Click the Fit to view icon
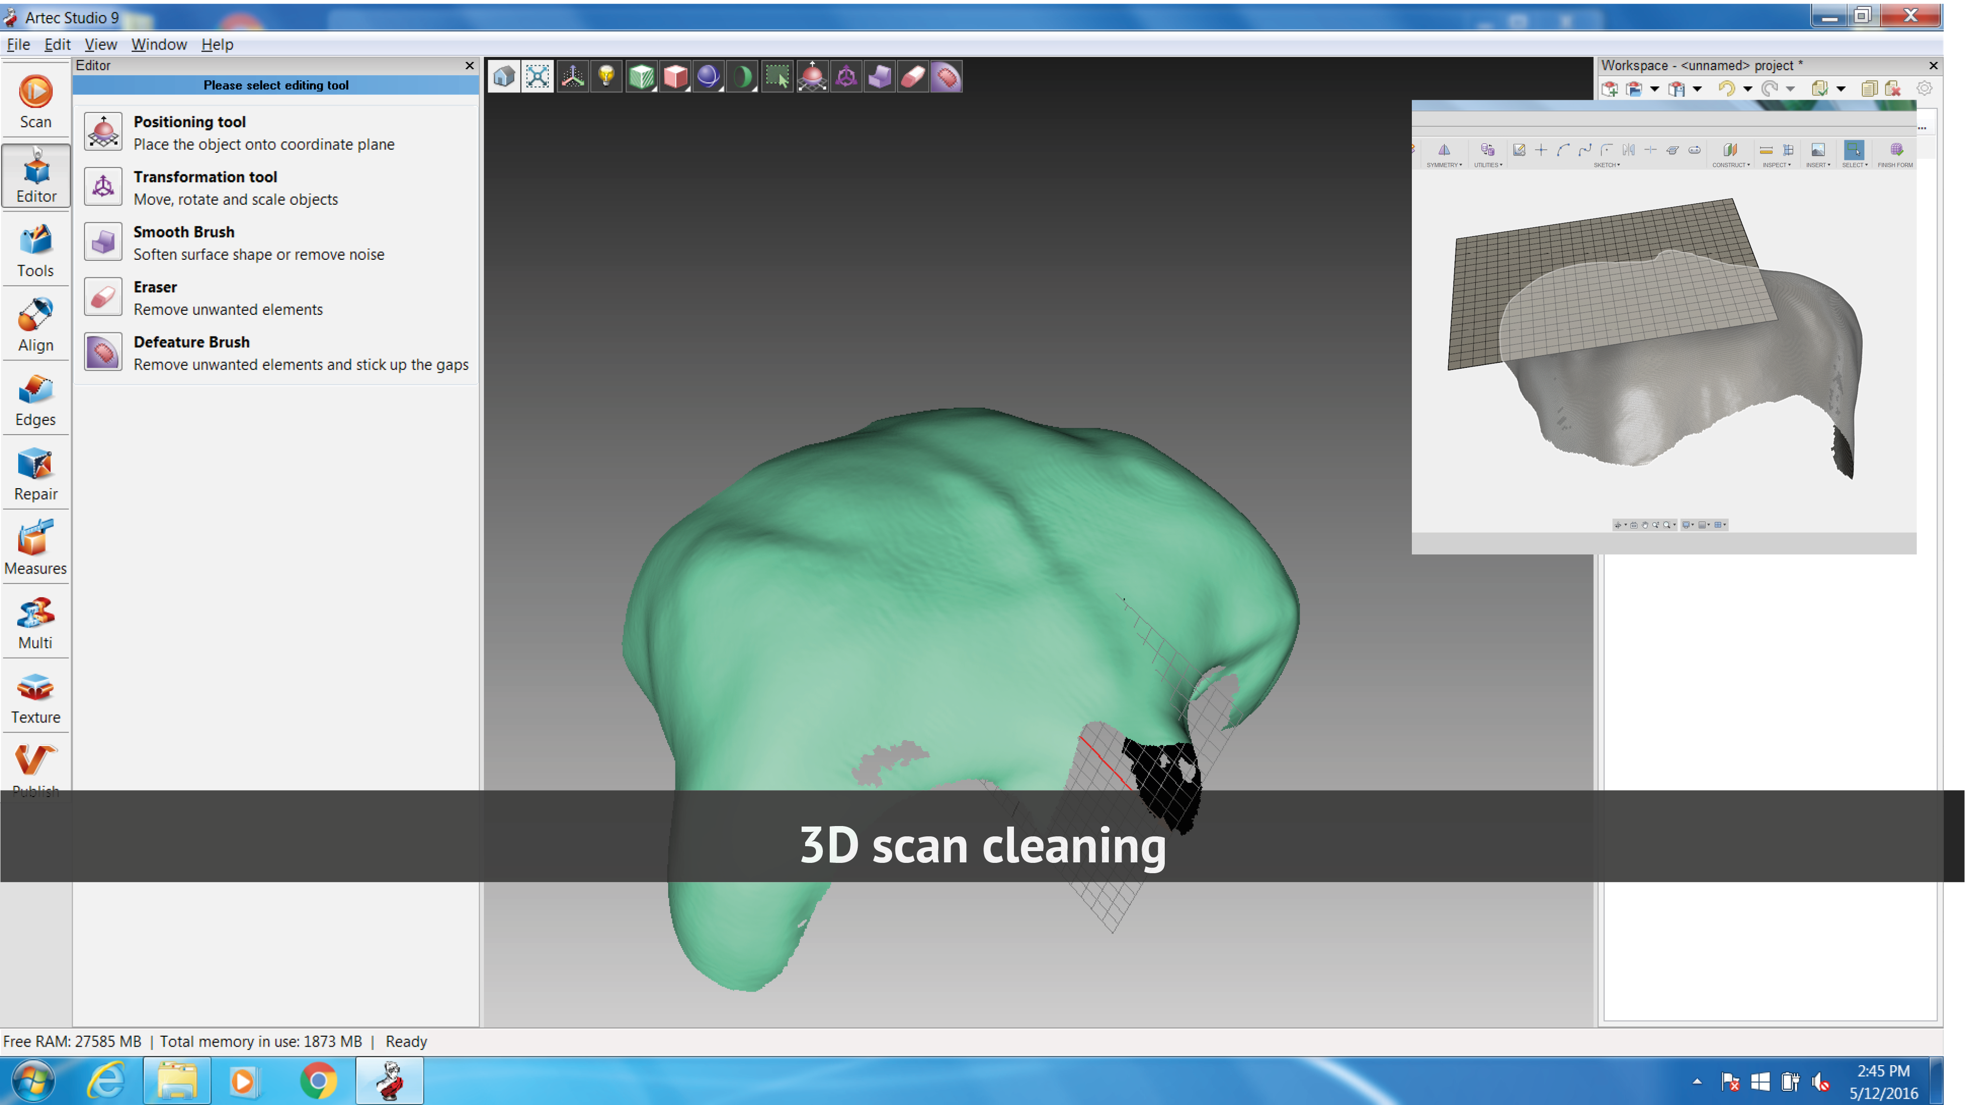The width and height of the screenshot is (1965, 1105). (x=538, y=76)
